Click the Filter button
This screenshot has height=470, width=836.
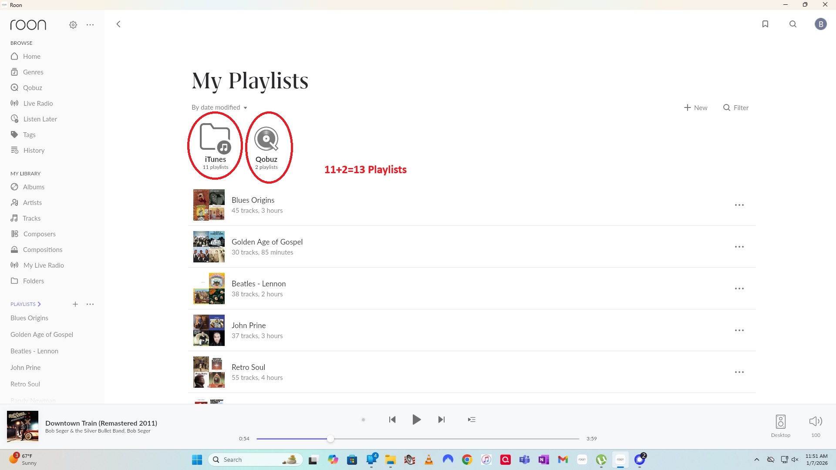point(736,107)
